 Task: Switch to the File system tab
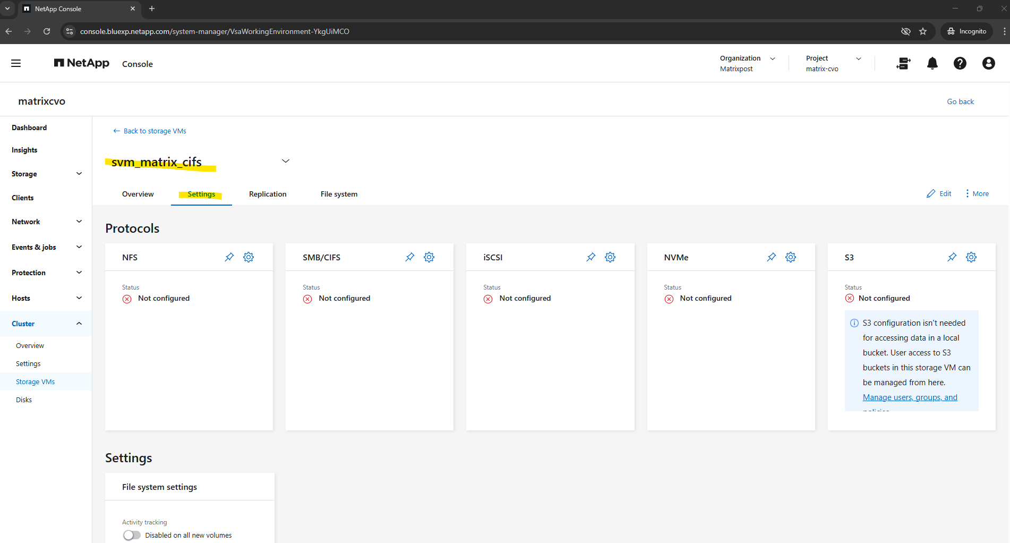[339, 194]
